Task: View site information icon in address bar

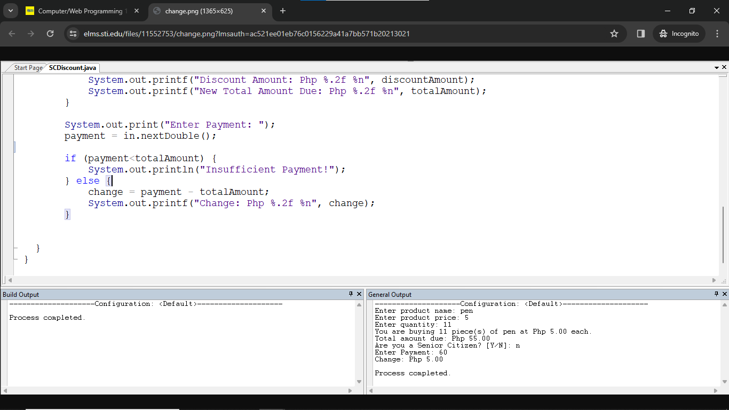Action: pyautogui.click(x=73, y=34)
